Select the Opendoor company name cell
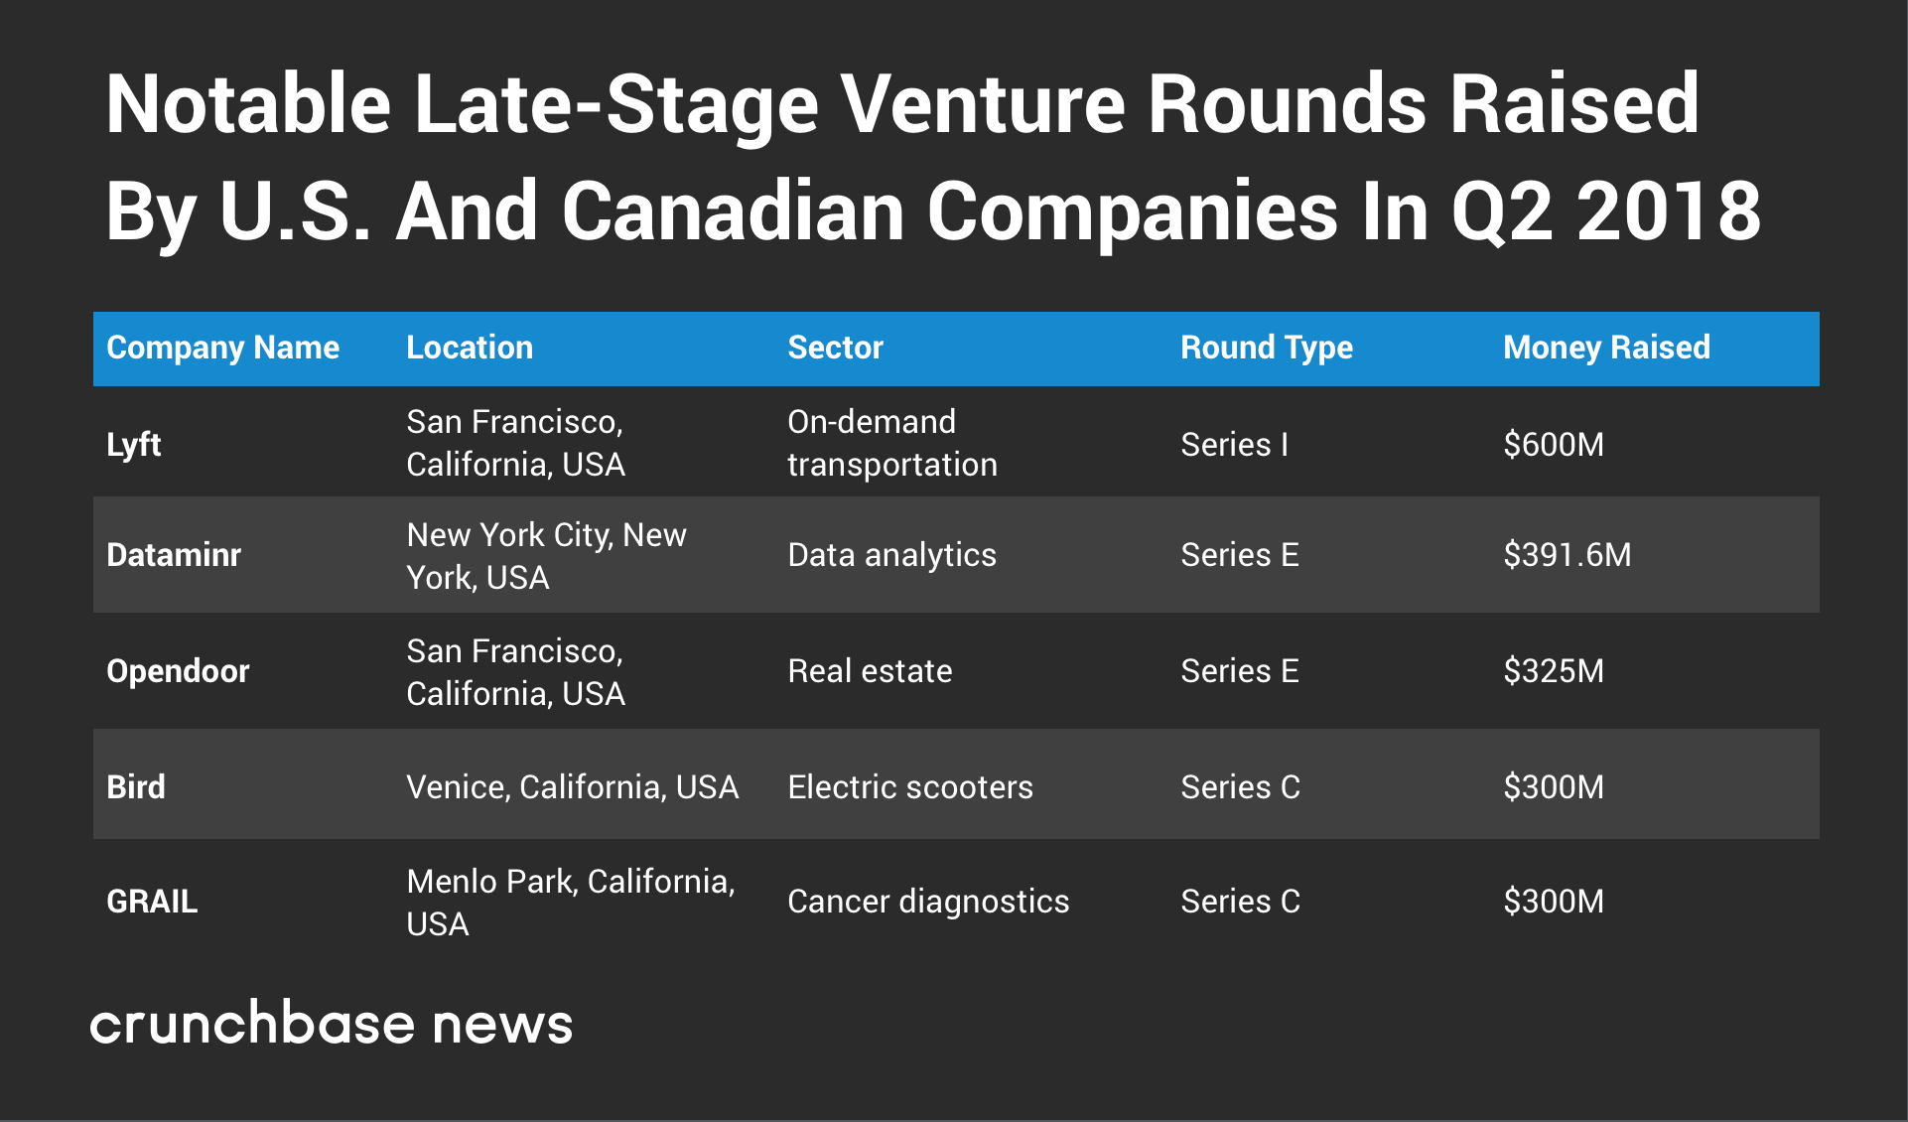Viewport: 1908px width, 1122px height. coord(178,671)
